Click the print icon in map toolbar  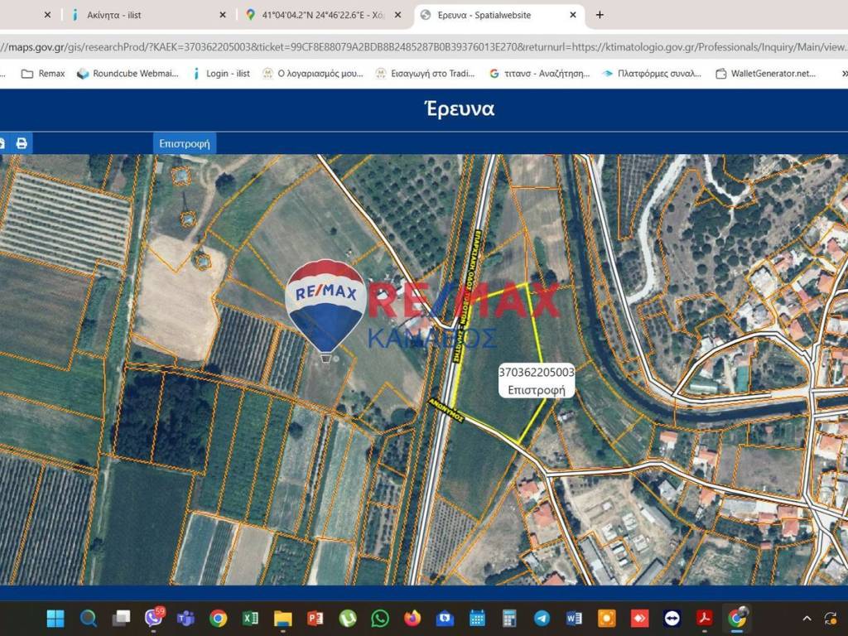point(22,143)
